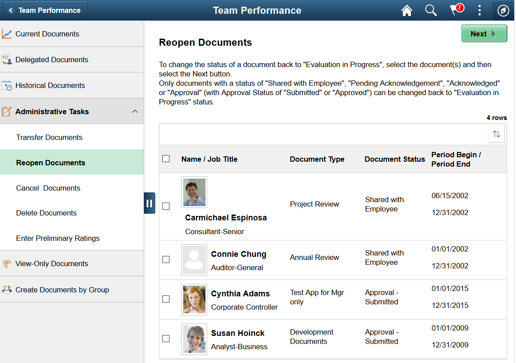Click the Reopen Documents page heading
The image size is (516, 363).
tap(205, 43)
